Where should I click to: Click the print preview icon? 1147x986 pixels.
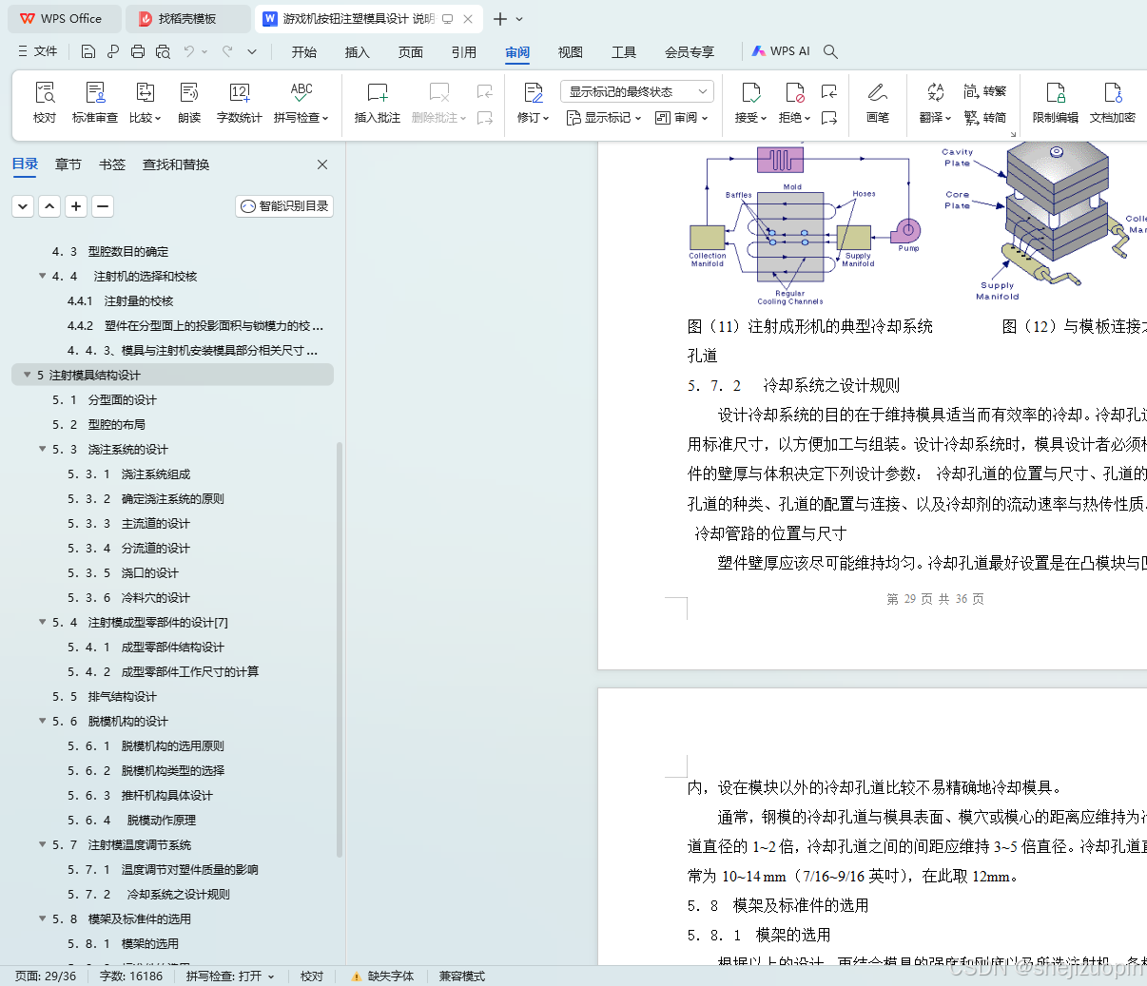coord(163,51)
